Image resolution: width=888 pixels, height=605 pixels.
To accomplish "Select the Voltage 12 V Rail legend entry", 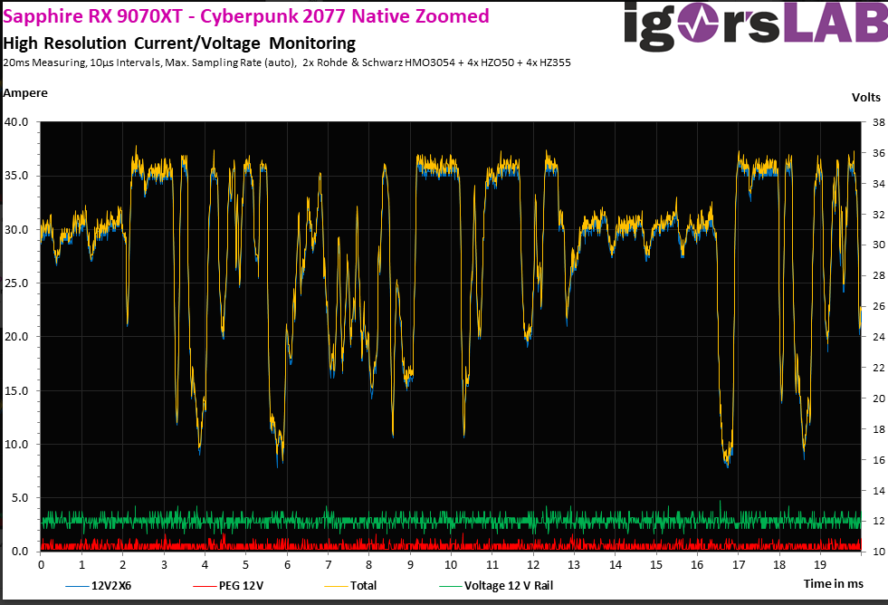I will (x=496, y=586).
